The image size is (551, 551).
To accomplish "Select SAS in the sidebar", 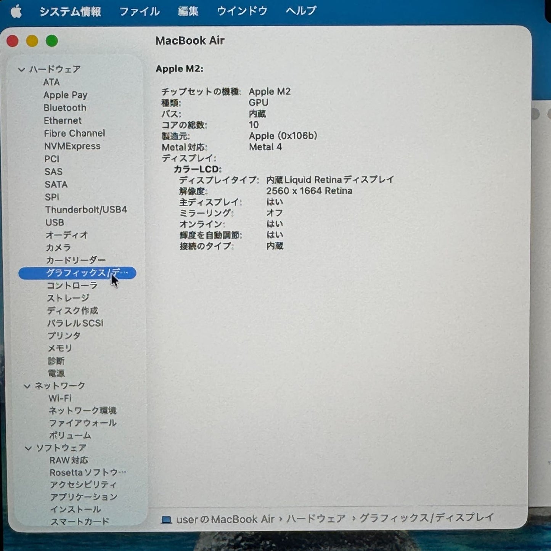I will tap(53, 172).
